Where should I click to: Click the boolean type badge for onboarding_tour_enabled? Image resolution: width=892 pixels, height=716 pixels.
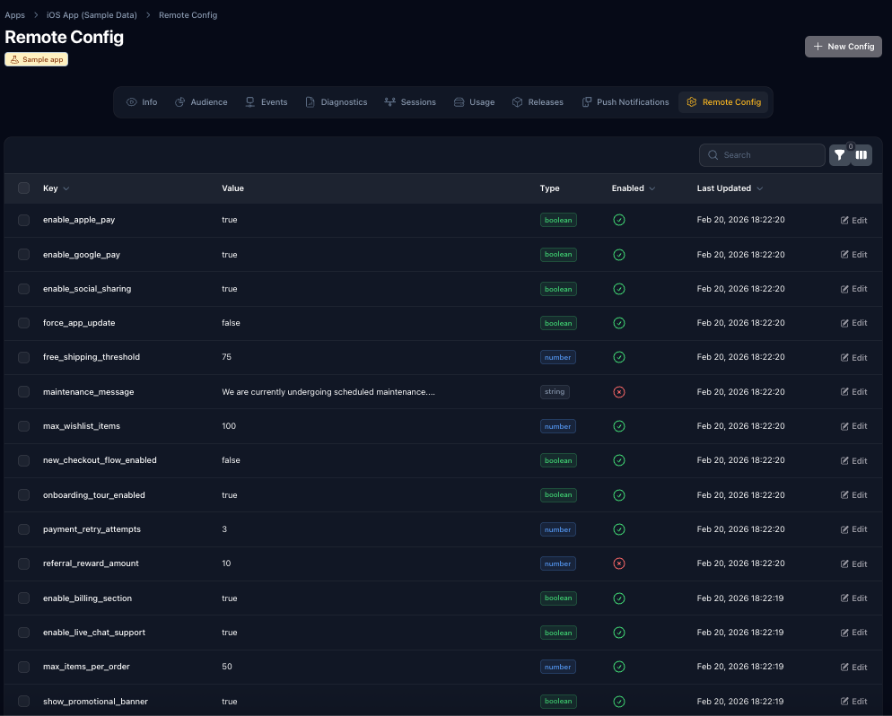(558, 495)
